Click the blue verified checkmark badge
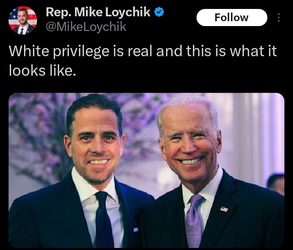This screenshot has width=293, height=250. [x=160, y=12]
